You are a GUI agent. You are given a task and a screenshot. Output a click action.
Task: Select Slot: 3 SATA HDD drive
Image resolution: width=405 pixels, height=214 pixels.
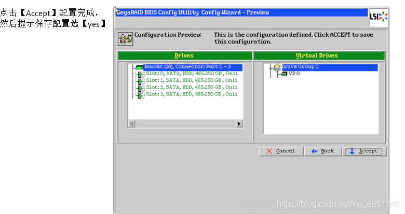(x=192, y=94)
